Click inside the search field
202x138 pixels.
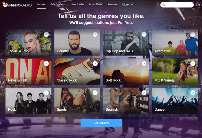point(177,5)
